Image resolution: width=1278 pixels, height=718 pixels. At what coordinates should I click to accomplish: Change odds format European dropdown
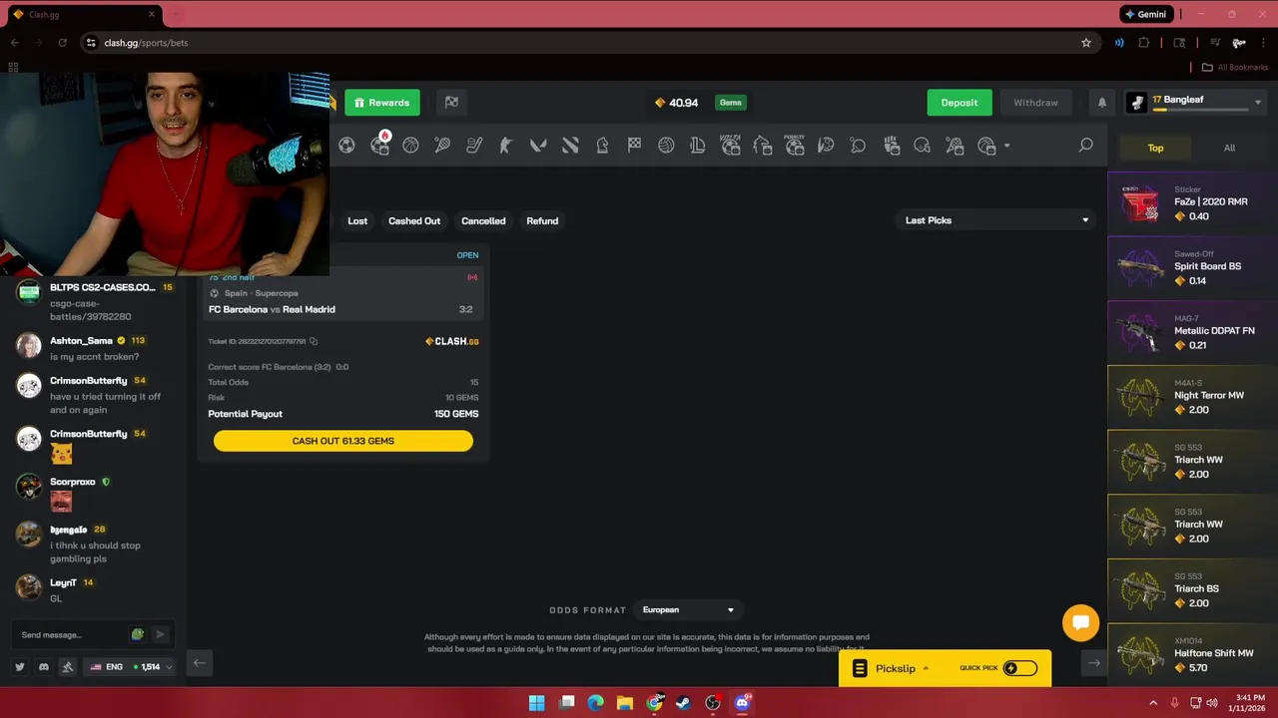688,610
